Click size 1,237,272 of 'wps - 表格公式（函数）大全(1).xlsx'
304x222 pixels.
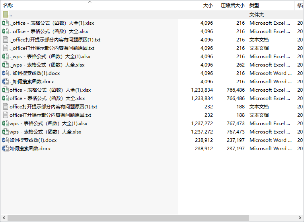pos(202,123)
